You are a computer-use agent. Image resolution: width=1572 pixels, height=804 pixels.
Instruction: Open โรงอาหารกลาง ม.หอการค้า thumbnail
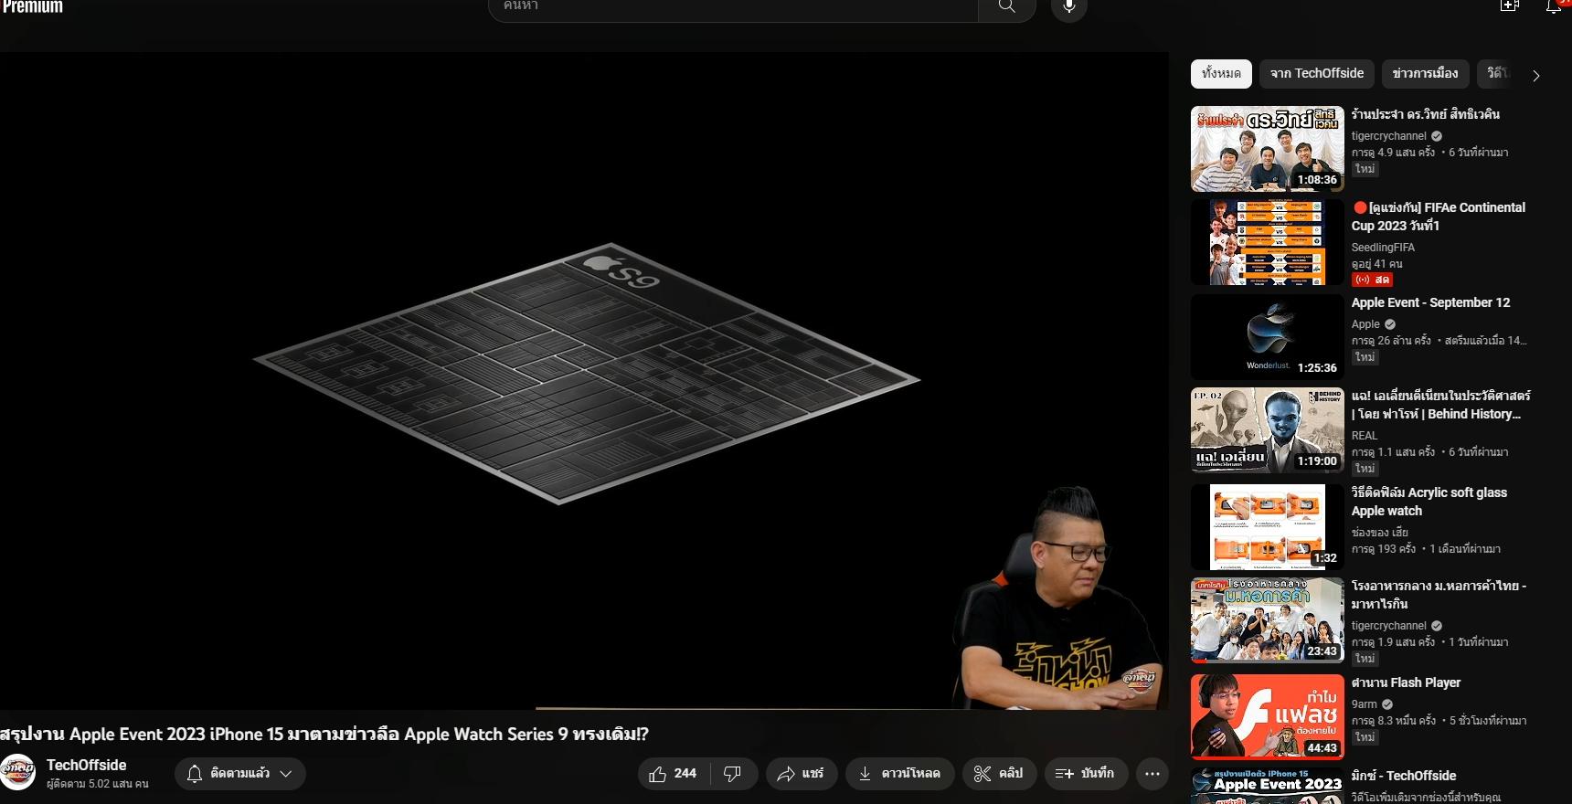coord(1267,620)
